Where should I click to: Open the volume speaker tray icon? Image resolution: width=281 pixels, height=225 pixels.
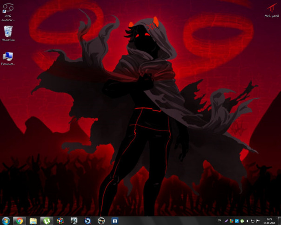pos(248,221)
